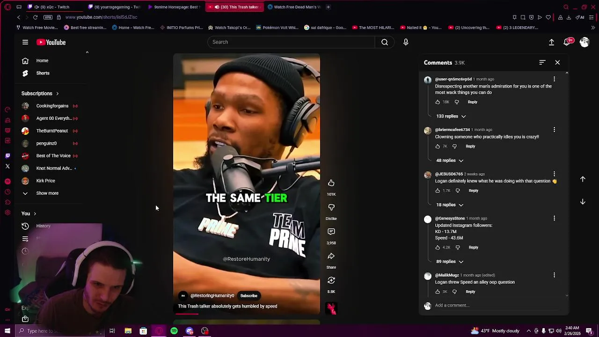Screen dimensions: 599x337
Task: Subscribe to @RestoringHumanity0
Action: pos(249,296)
